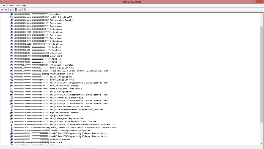Select 82579LM Gigabit Network Connection at D293B000

click(52, 131)
